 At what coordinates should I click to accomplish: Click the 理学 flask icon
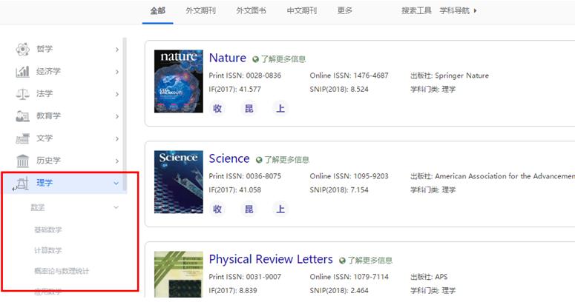click(x=23, y=183)
